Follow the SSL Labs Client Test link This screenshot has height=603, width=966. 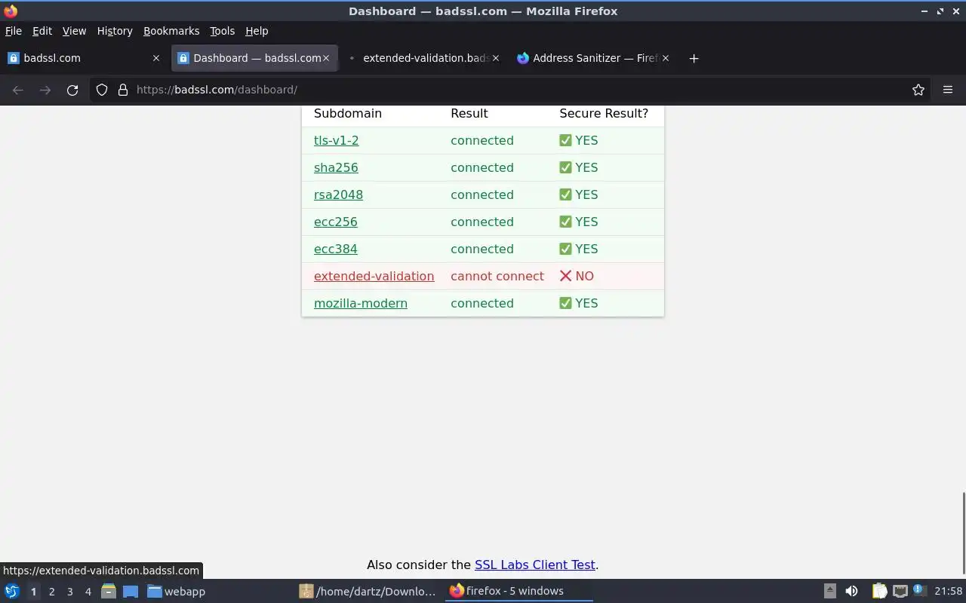pos(535,565)
